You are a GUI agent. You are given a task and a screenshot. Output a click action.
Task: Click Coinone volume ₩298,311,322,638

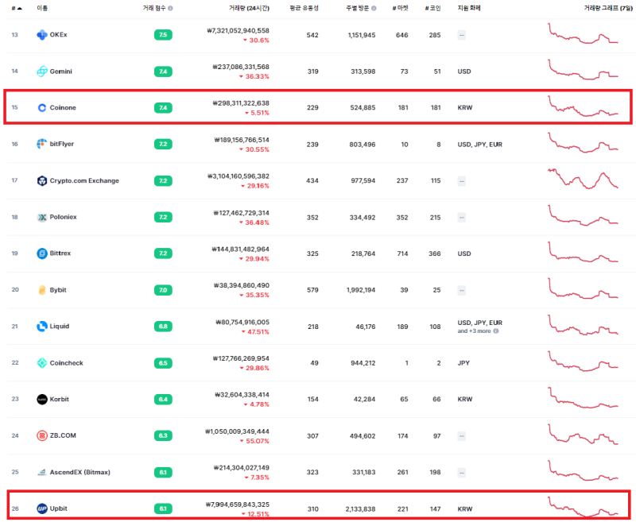click(x=241, y=103)
